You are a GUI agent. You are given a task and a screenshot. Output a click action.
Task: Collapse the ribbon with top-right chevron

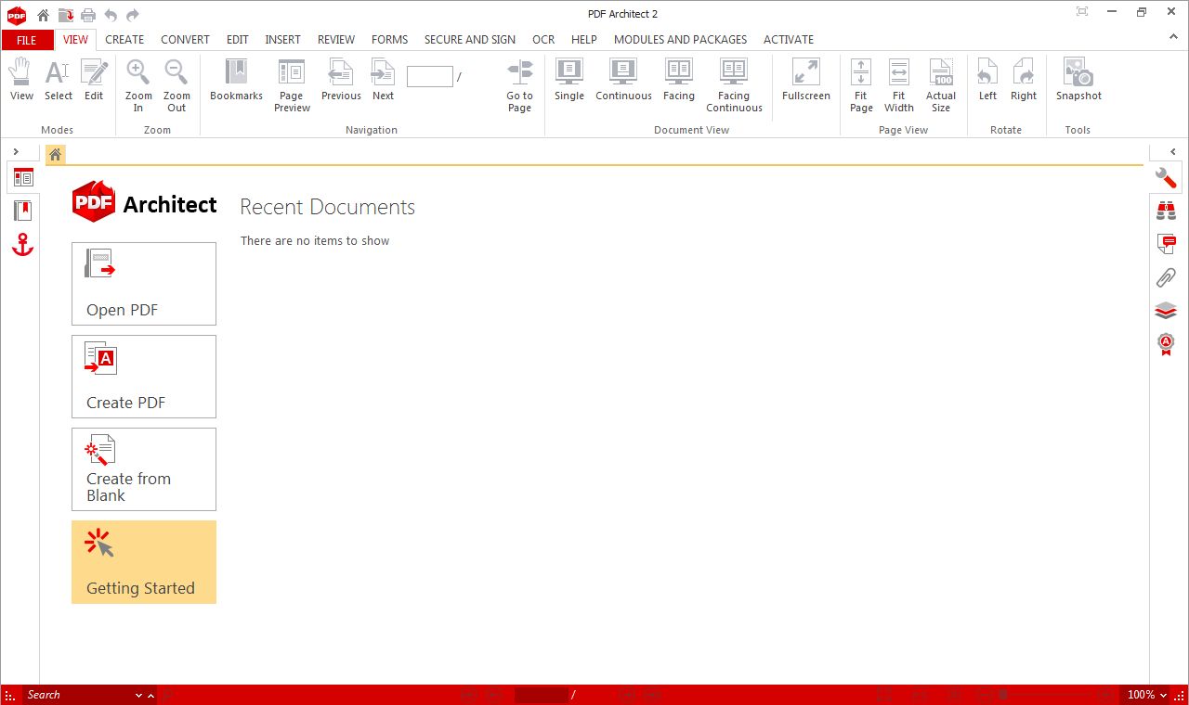point(1173,38)
